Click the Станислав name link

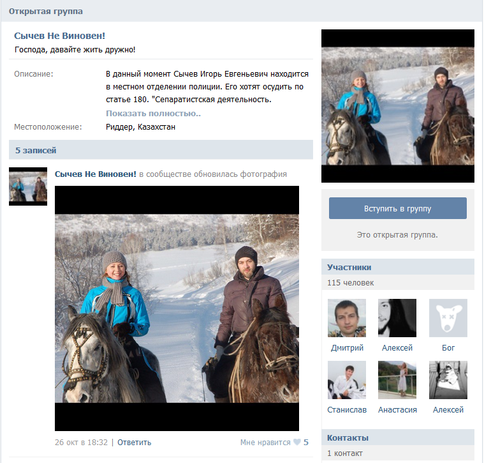pyautogui.click(x=347, y=409)
